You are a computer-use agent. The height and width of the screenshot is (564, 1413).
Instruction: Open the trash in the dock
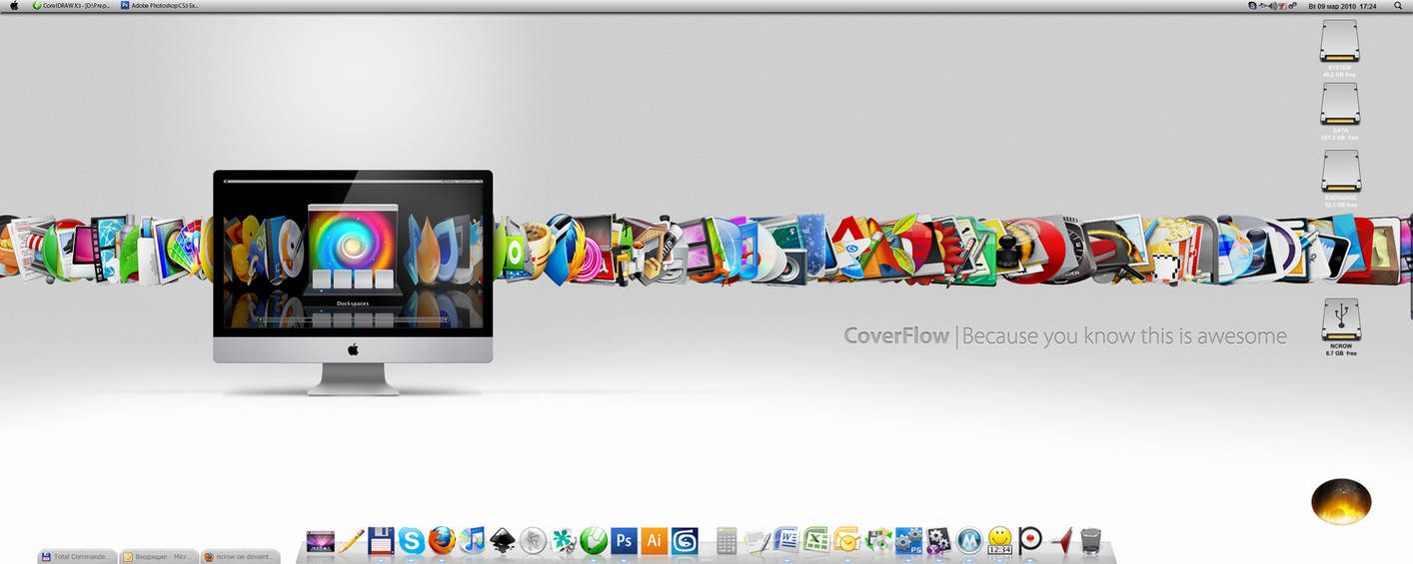(1091, 541)
